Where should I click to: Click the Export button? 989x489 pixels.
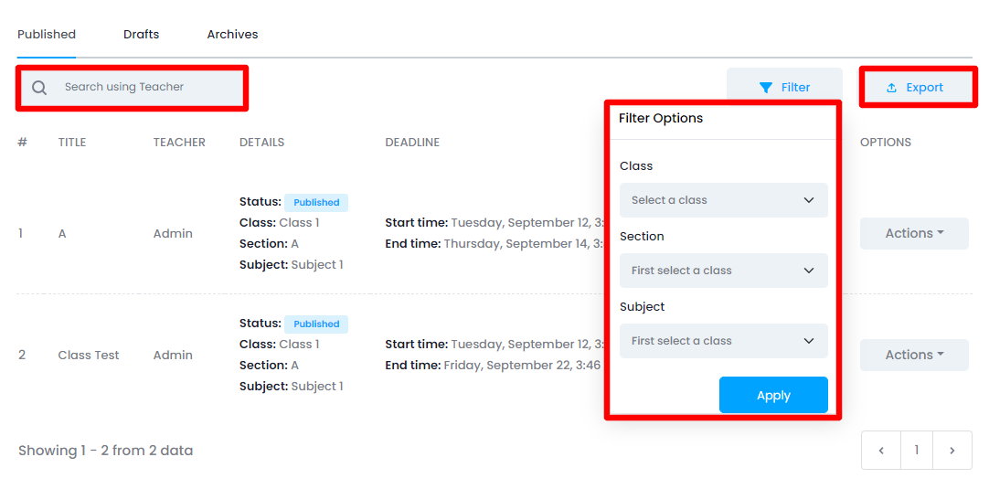(916, 88)
